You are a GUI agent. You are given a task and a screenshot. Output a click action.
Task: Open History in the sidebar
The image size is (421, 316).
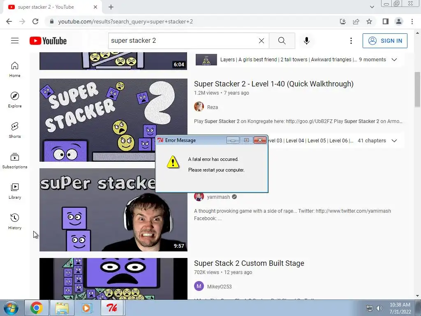point(15,222)
